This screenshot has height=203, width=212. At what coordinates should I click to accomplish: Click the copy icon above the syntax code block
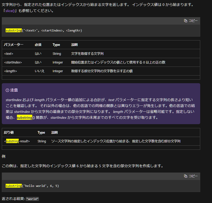click(185, 20)
